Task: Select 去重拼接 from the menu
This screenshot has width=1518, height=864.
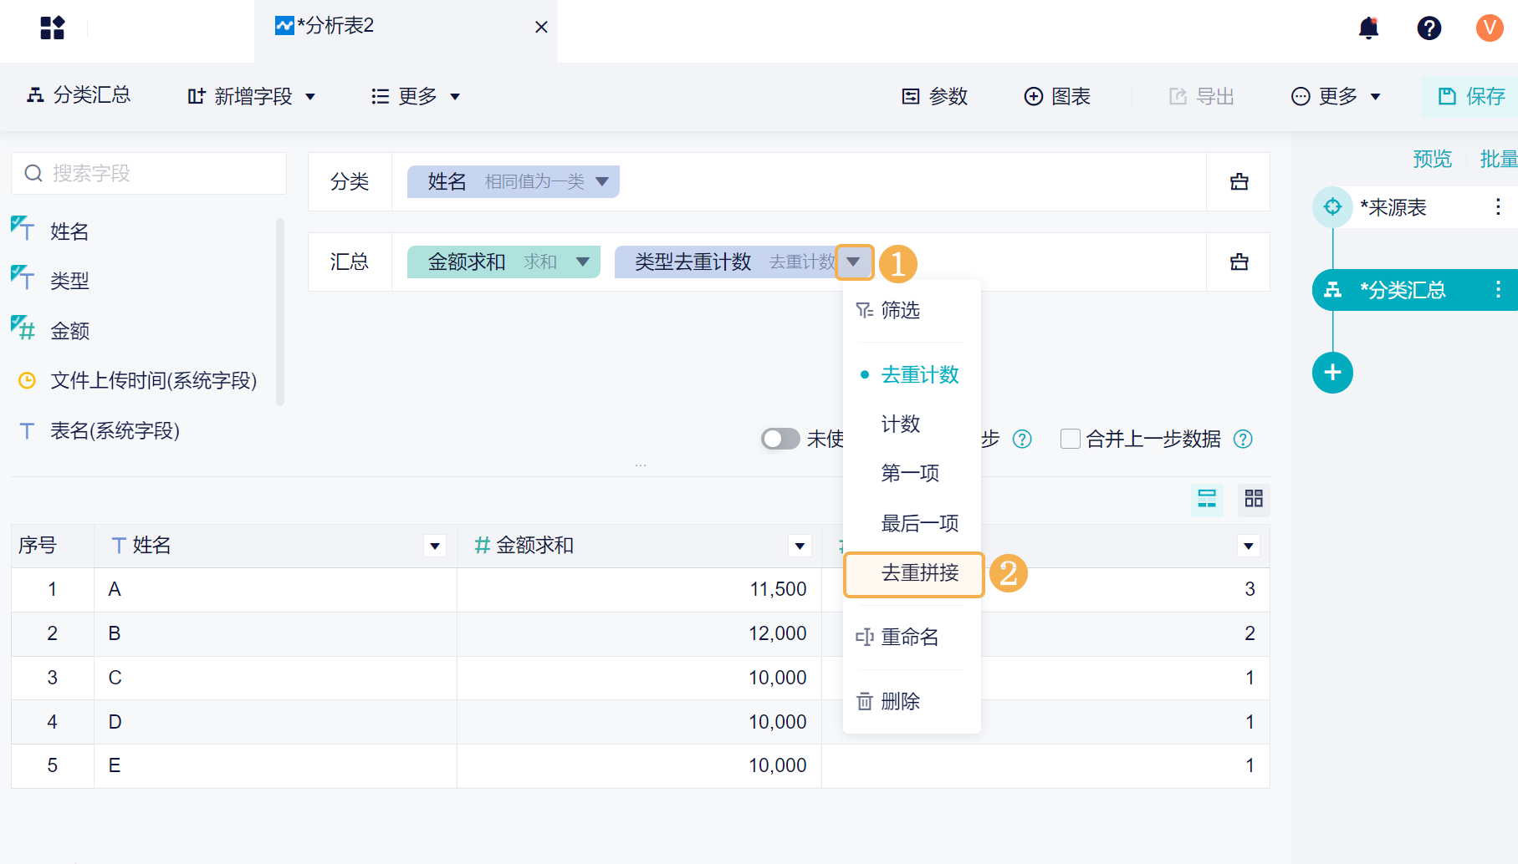Action: [x=919, y=573]
